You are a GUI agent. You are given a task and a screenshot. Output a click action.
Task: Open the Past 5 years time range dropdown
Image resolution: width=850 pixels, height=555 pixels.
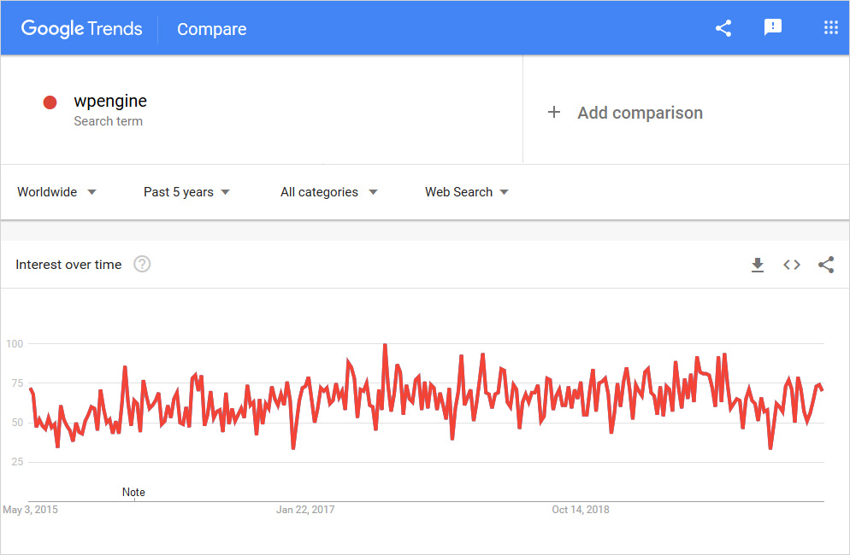coord(186,192)
